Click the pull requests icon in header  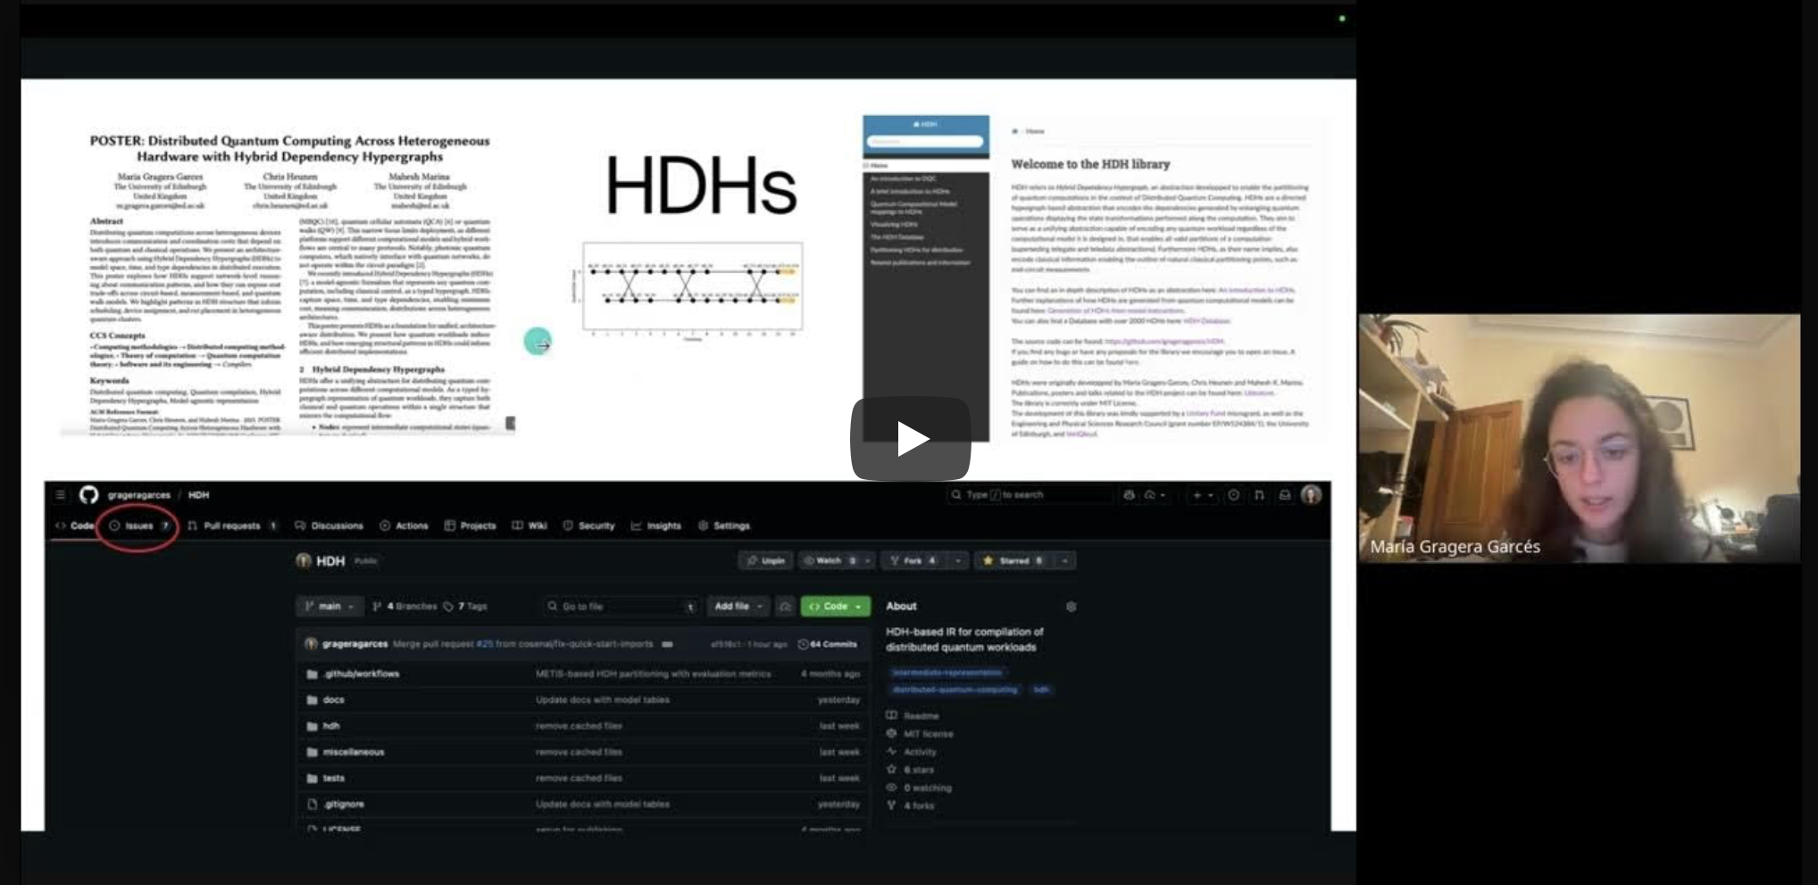1258,495
